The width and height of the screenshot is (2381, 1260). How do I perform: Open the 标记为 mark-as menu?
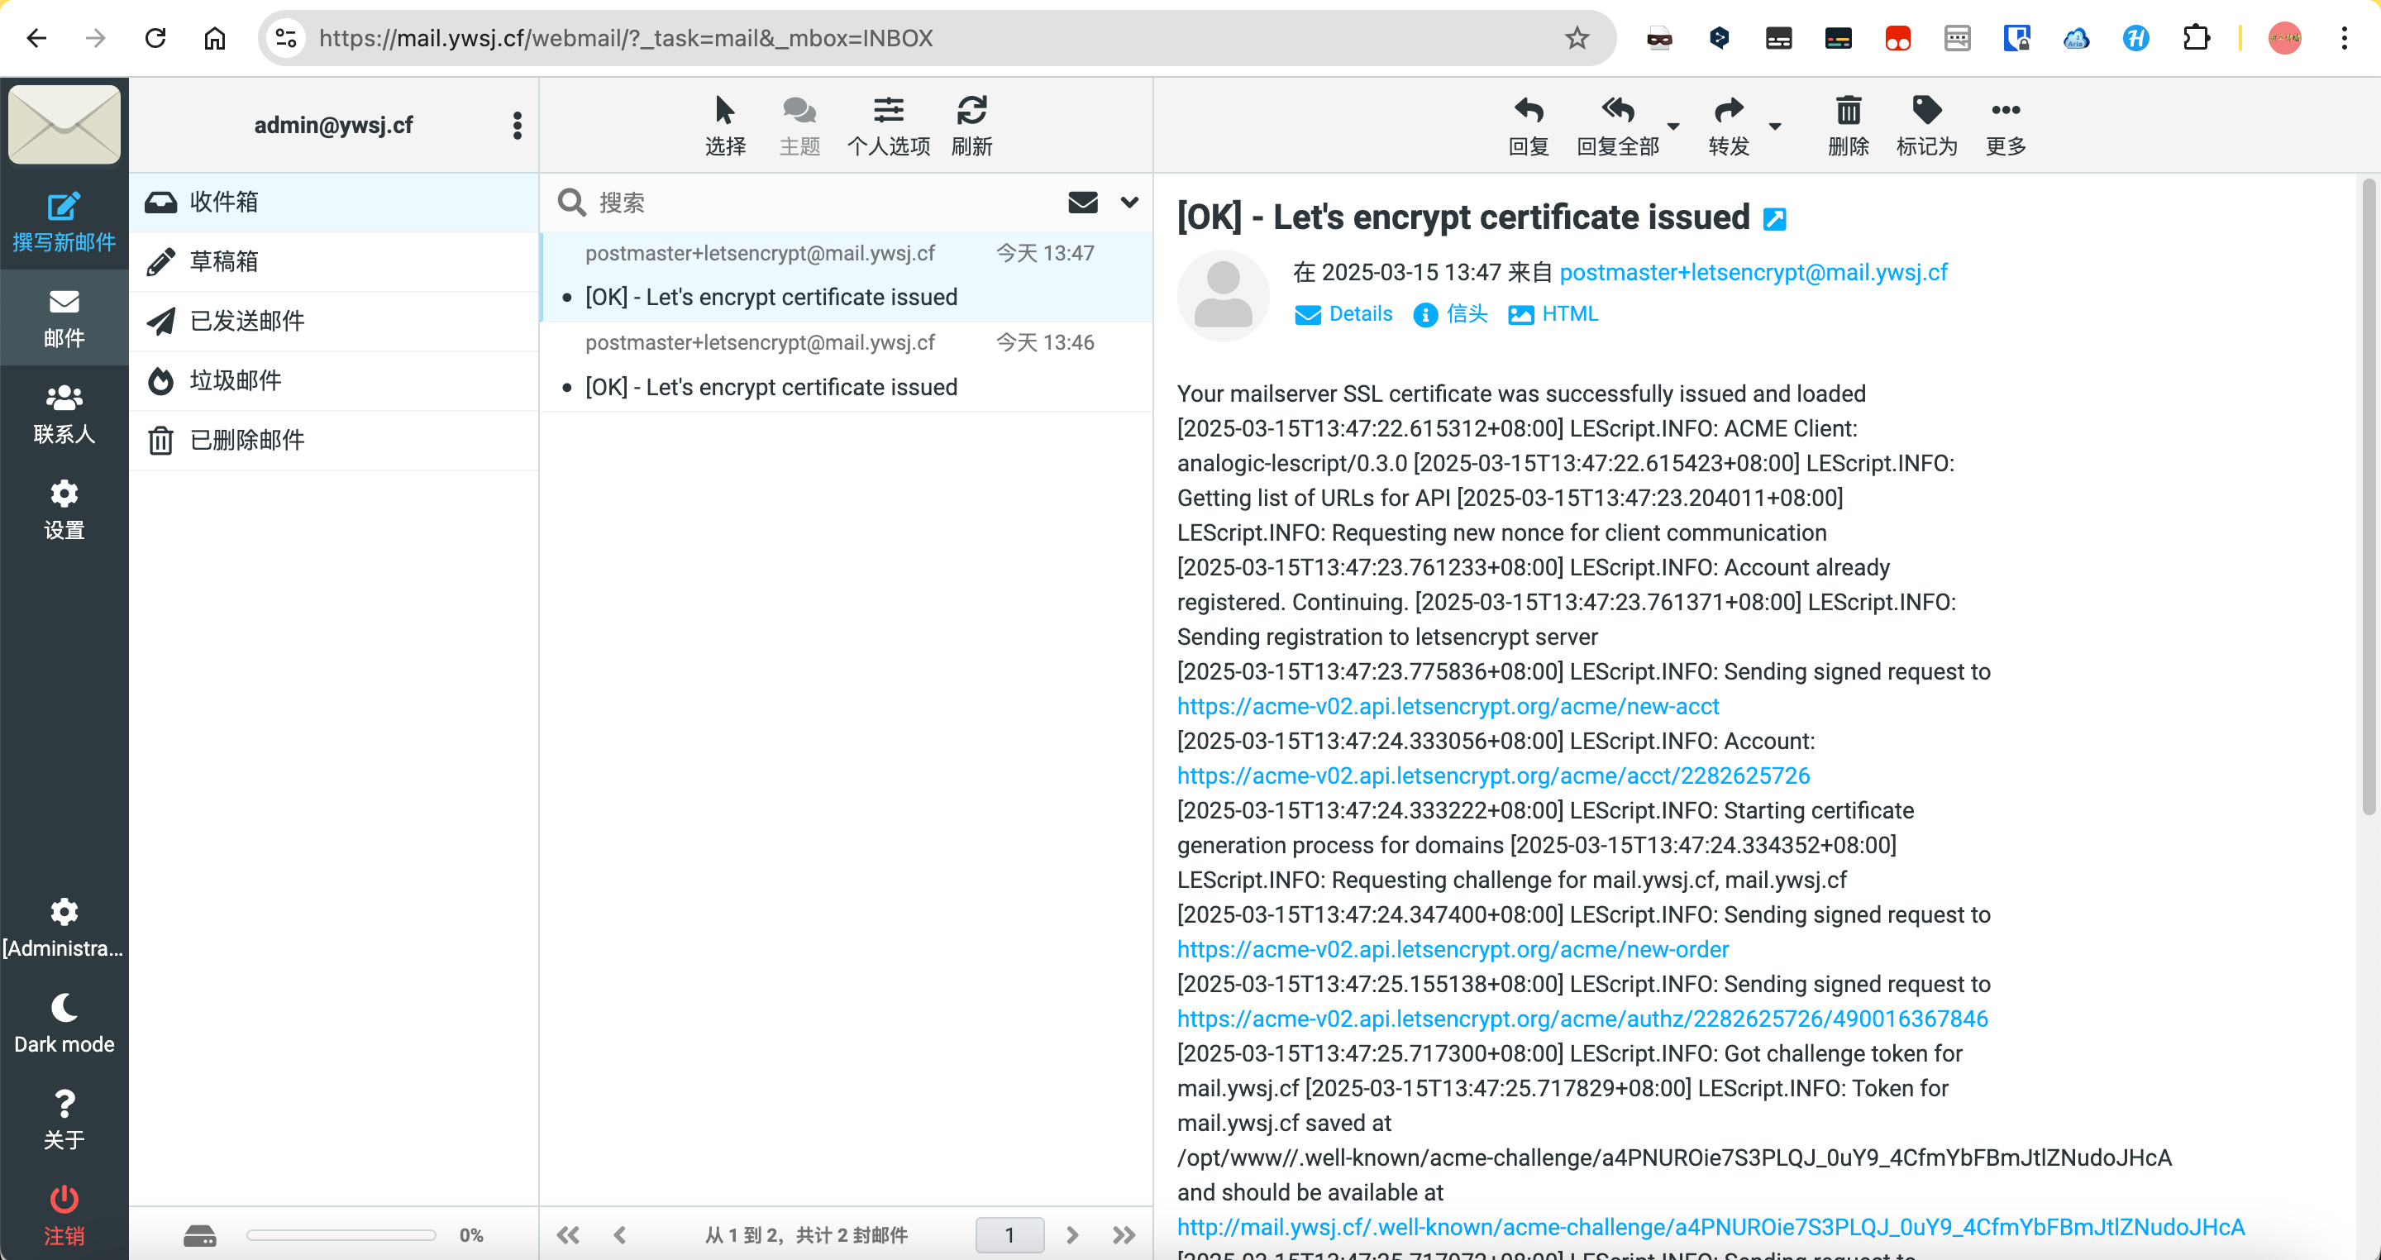[1926, 125]
